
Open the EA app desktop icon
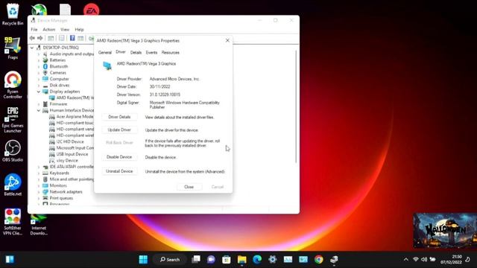click(x=91, y=10)
